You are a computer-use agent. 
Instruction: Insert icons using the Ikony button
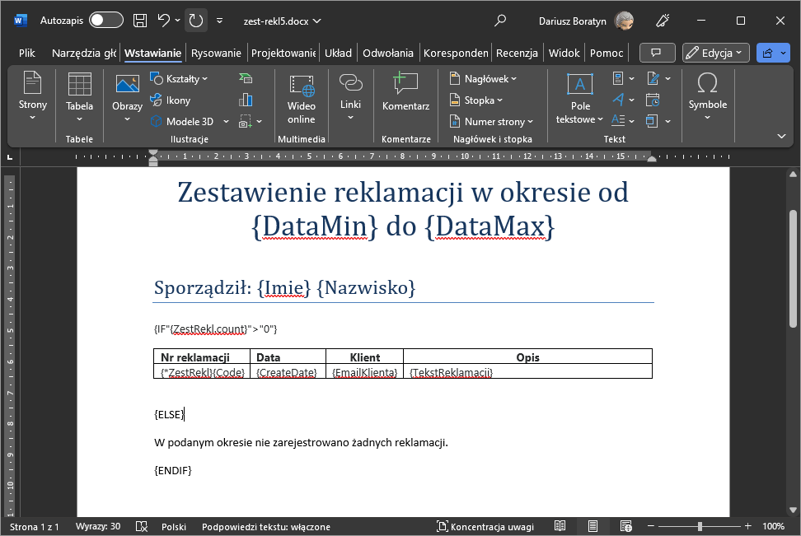[x=180, y=100]
